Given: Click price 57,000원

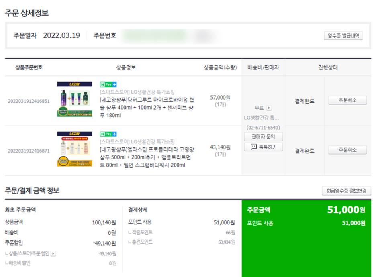Looking at the screenshot, I should [220, 98].
